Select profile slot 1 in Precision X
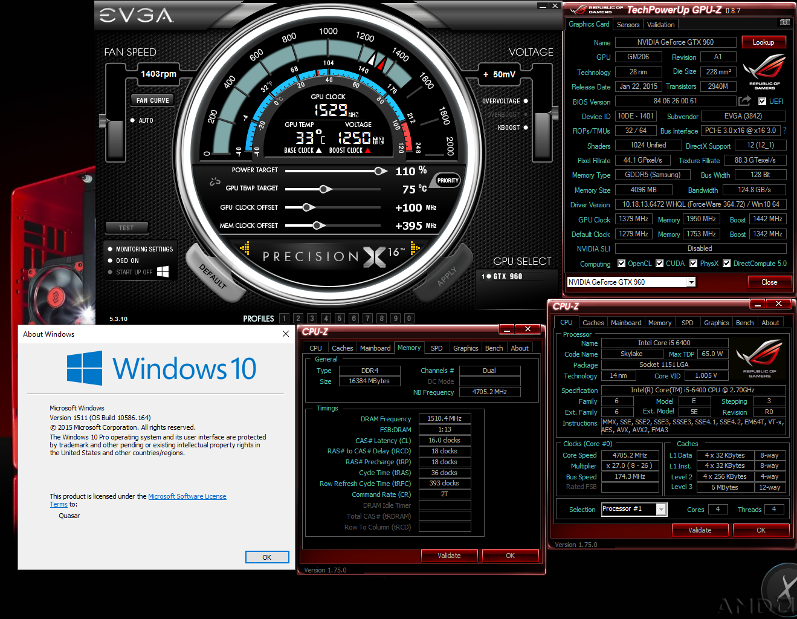797x619 pixels. (284, 318)
